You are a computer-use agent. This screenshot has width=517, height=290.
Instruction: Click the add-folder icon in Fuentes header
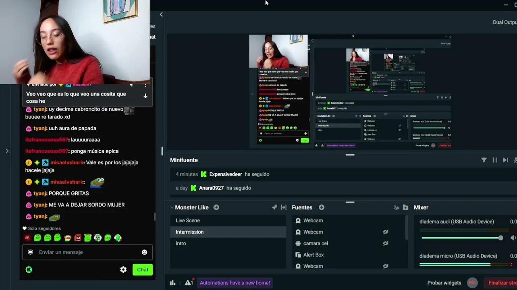[x=405, y=207]
